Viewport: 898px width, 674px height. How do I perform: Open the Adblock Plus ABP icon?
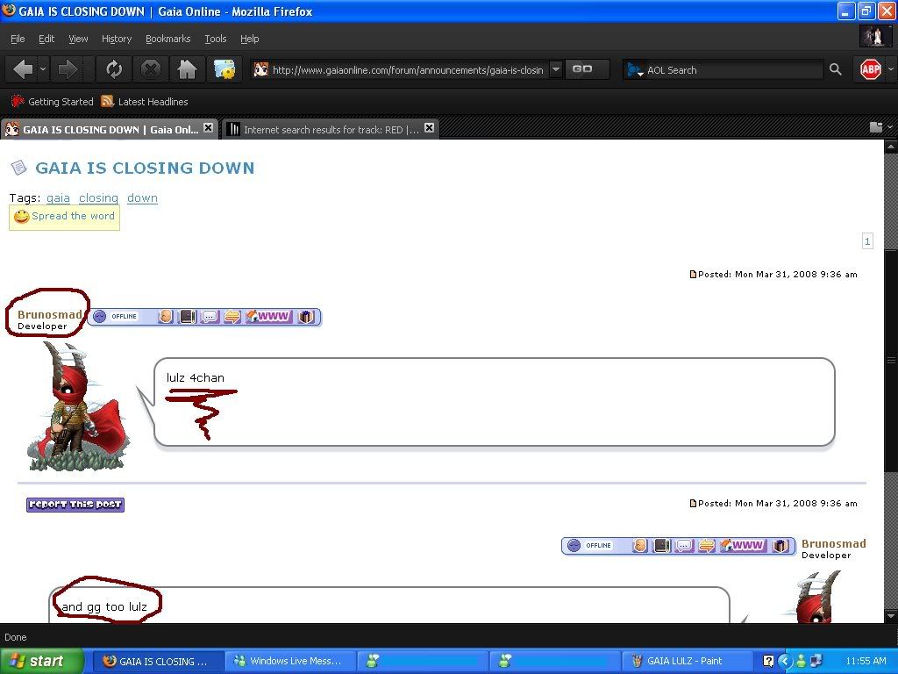[x=870, y=69]
